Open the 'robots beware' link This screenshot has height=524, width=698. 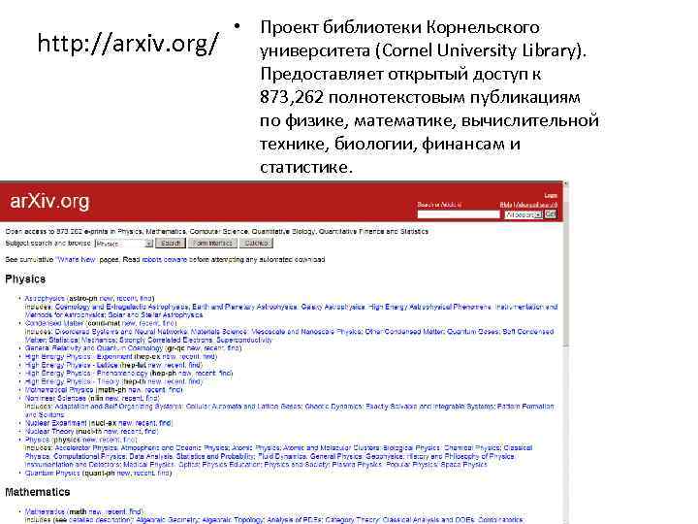164,259
